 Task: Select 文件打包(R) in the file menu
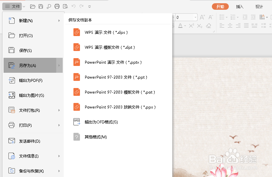tap(33, 110)
